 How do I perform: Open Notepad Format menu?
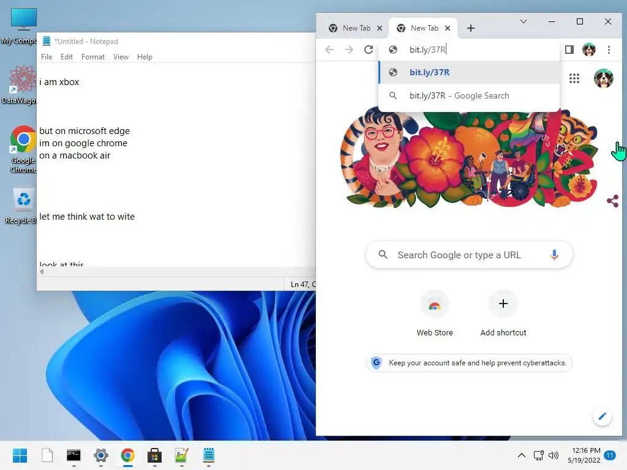93,57
